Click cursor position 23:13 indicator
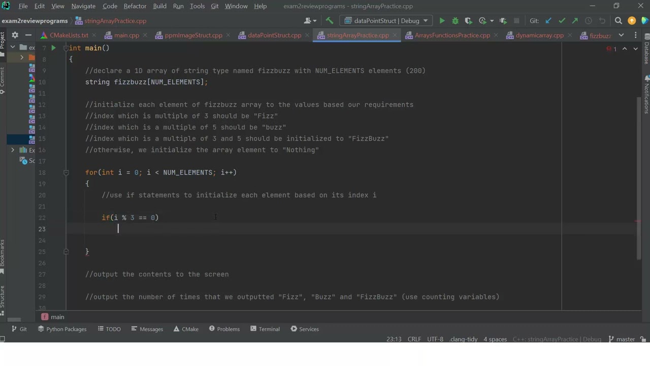The width and height of the screenshot is (650, 366). [394, 339]
